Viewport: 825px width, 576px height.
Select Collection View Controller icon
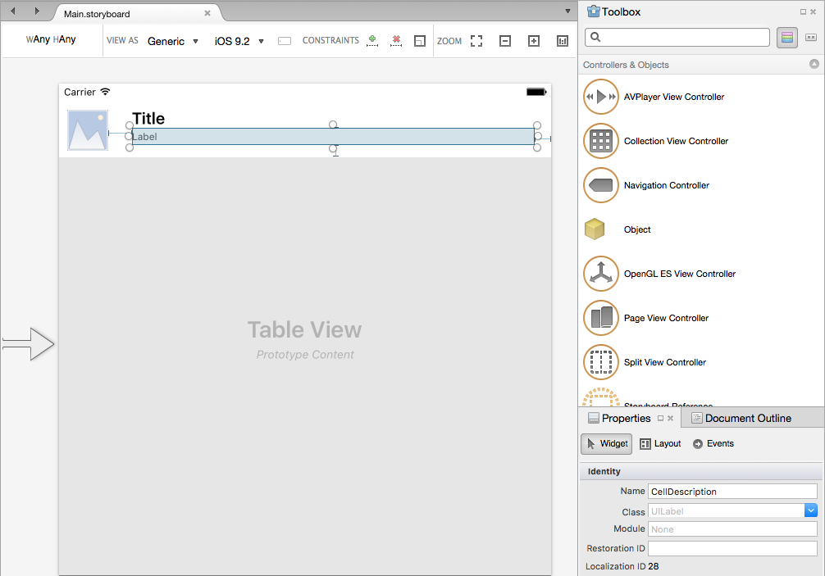coord(601,141)
